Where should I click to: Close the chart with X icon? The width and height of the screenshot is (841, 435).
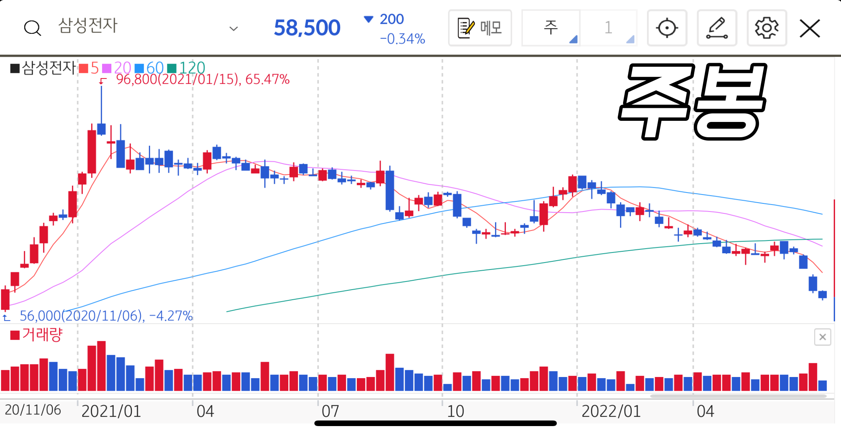coord(810,29)
